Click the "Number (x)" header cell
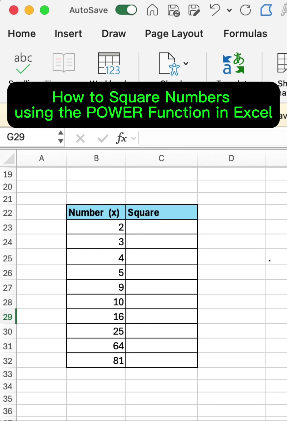Screen dimensions: 287x421 click(x=96, y=212)
